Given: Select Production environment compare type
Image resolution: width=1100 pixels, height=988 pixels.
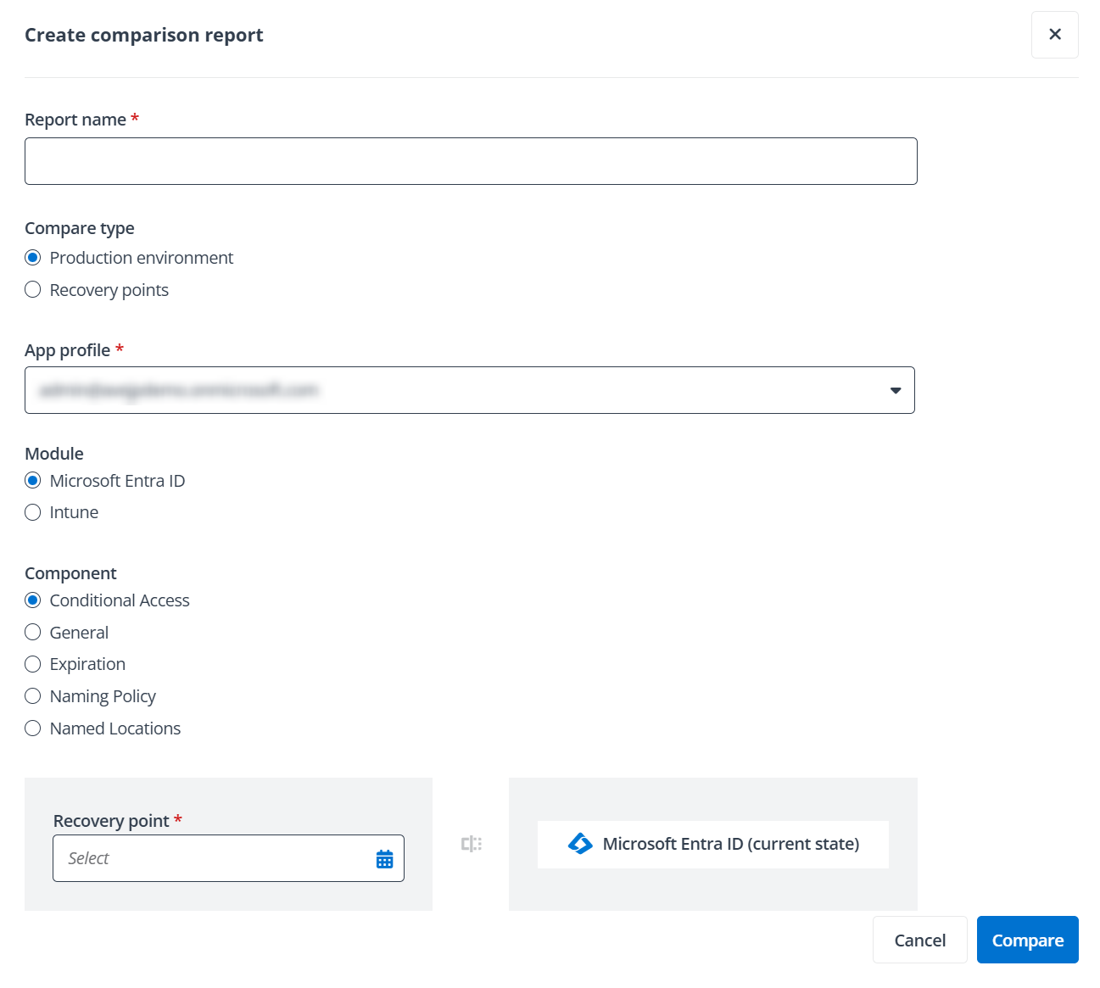Looking at the screenshot, I should pyautogui.click(x=32, y=257).
